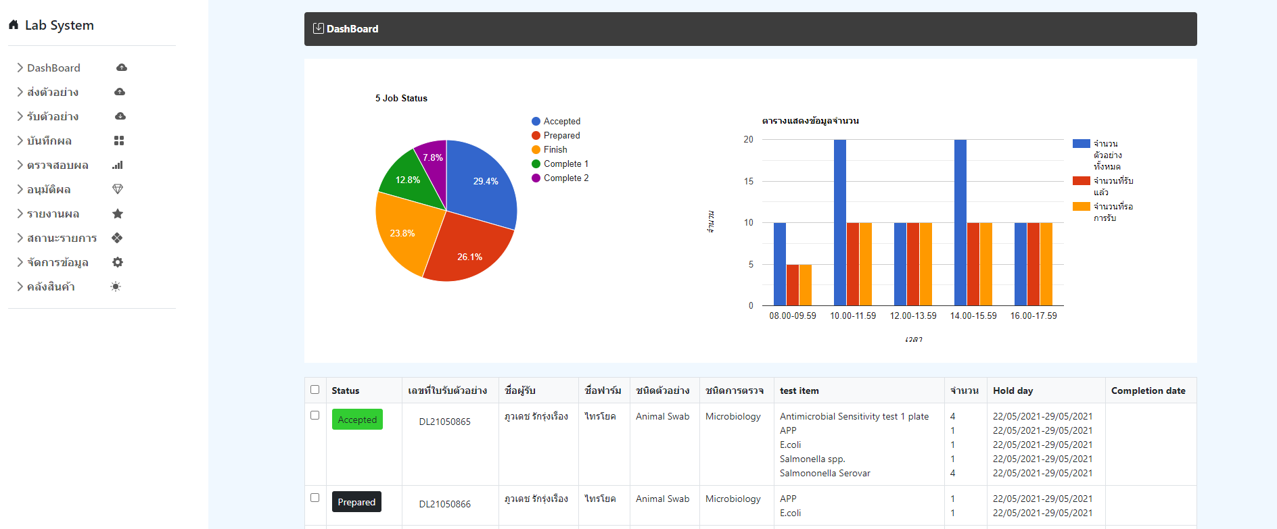Image resolution: width=1277 pixels, height=529 pixels.
Task: Click the signal bars icon beside ตรวจสอบผล
Action: pyautogui.click(x=118, y=165)
